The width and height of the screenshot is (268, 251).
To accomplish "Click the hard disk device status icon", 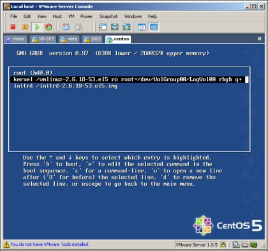I will coord(237,245).
